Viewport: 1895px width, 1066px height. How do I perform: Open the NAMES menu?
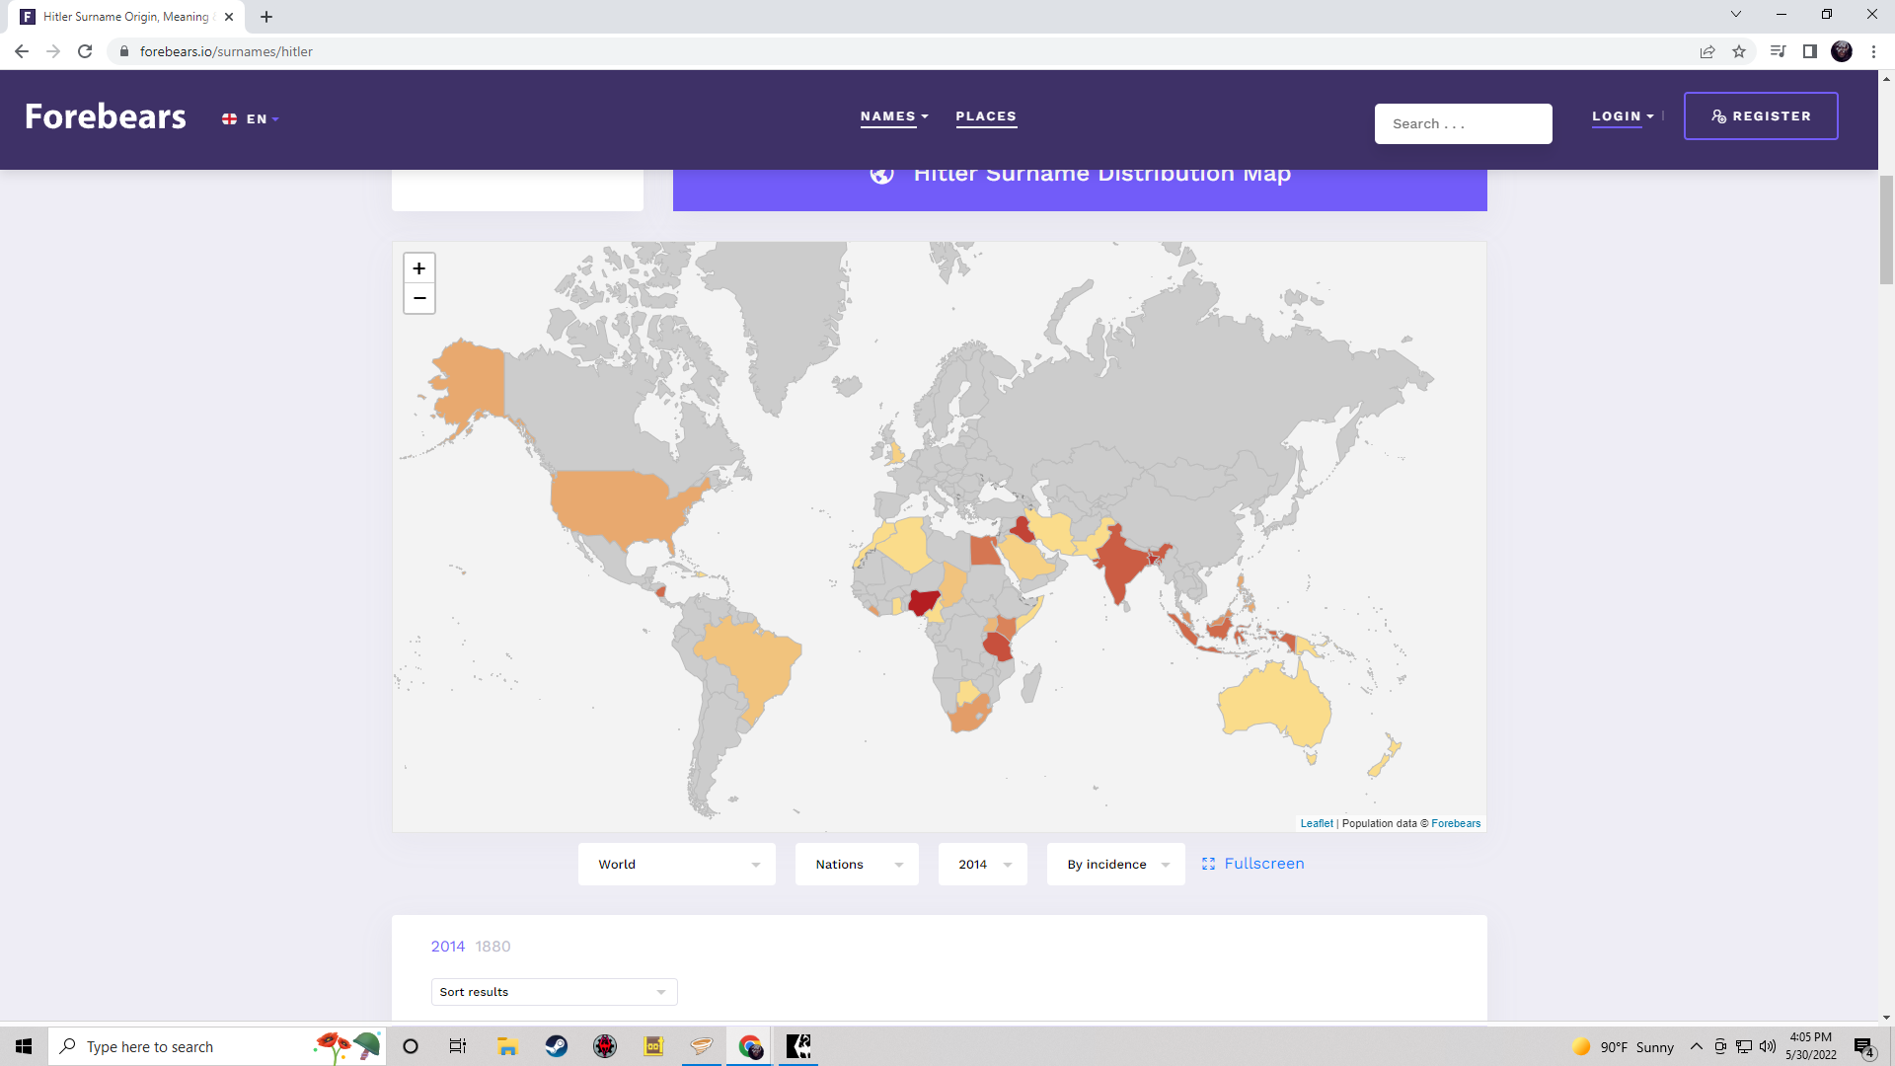894,116
